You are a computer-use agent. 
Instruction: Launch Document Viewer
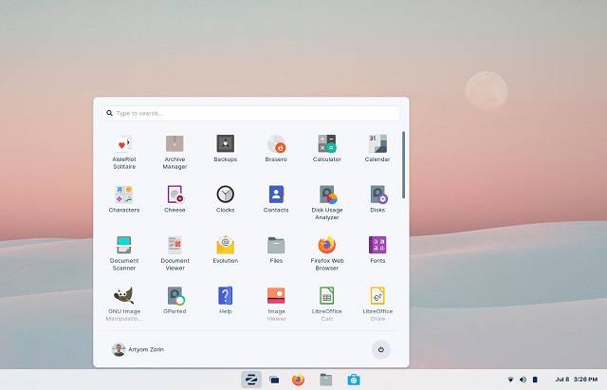click(x=175, y=253)
